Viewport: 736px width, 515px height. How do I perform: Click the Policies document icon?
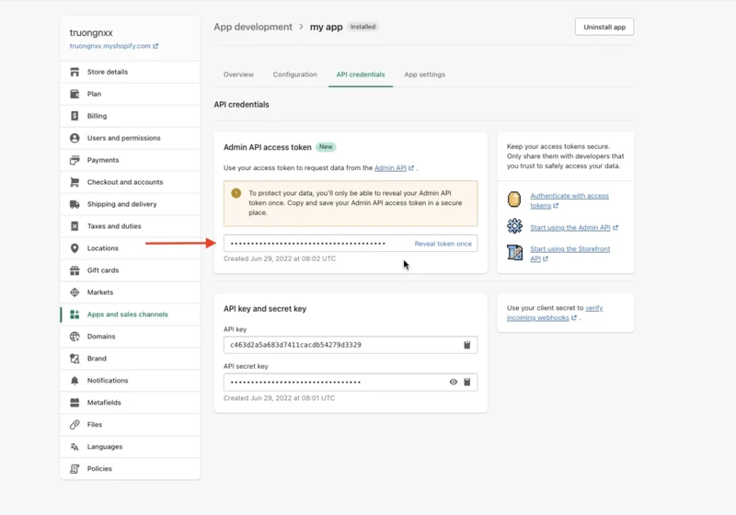[75, 469]
